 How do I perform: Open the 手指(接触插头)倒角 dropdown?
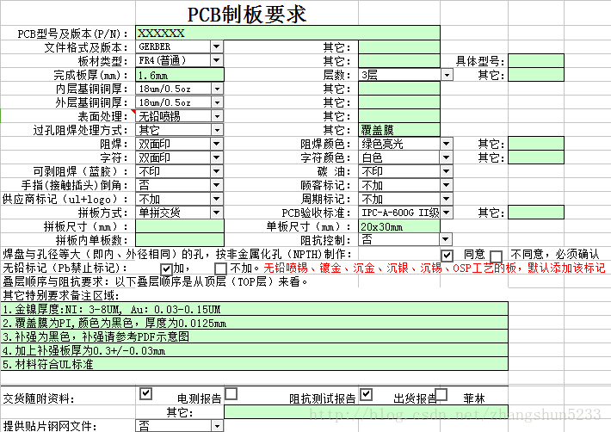pyautogui.click(x=217, y=185)
